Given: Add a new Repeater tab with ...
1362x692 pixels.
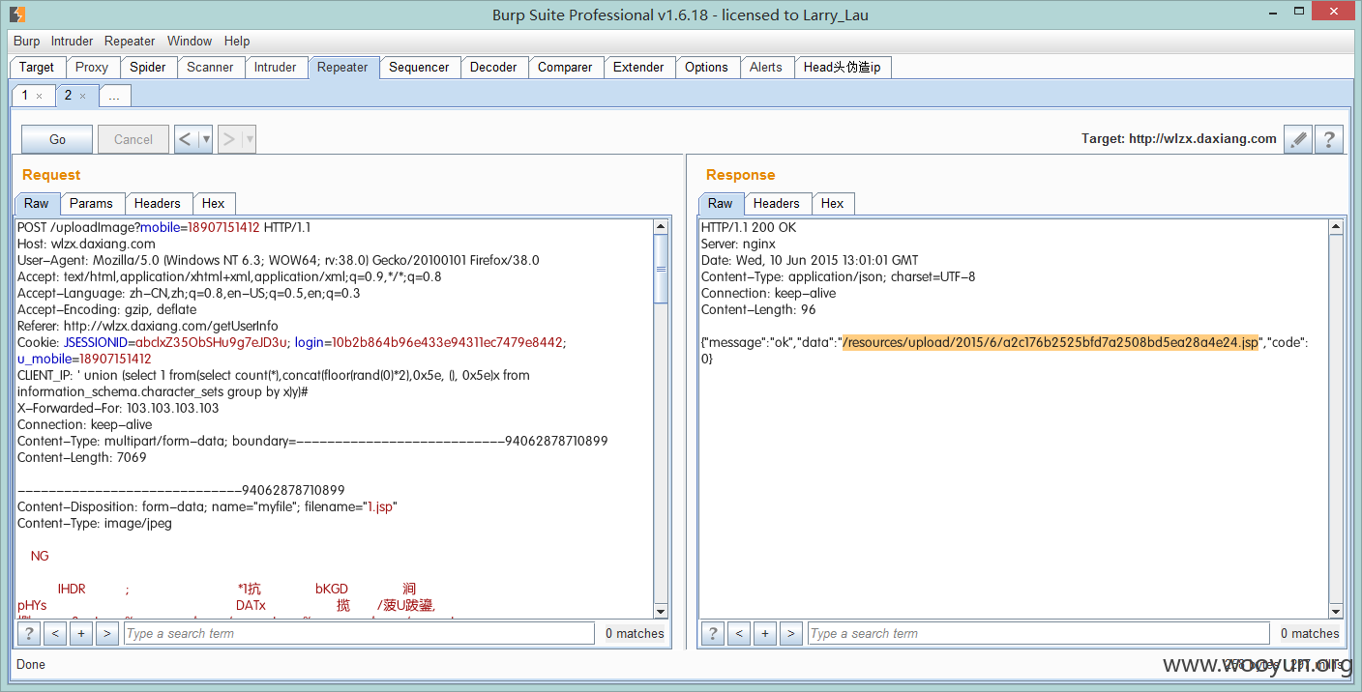Looking at the screenshot, I should click(114, 96).
